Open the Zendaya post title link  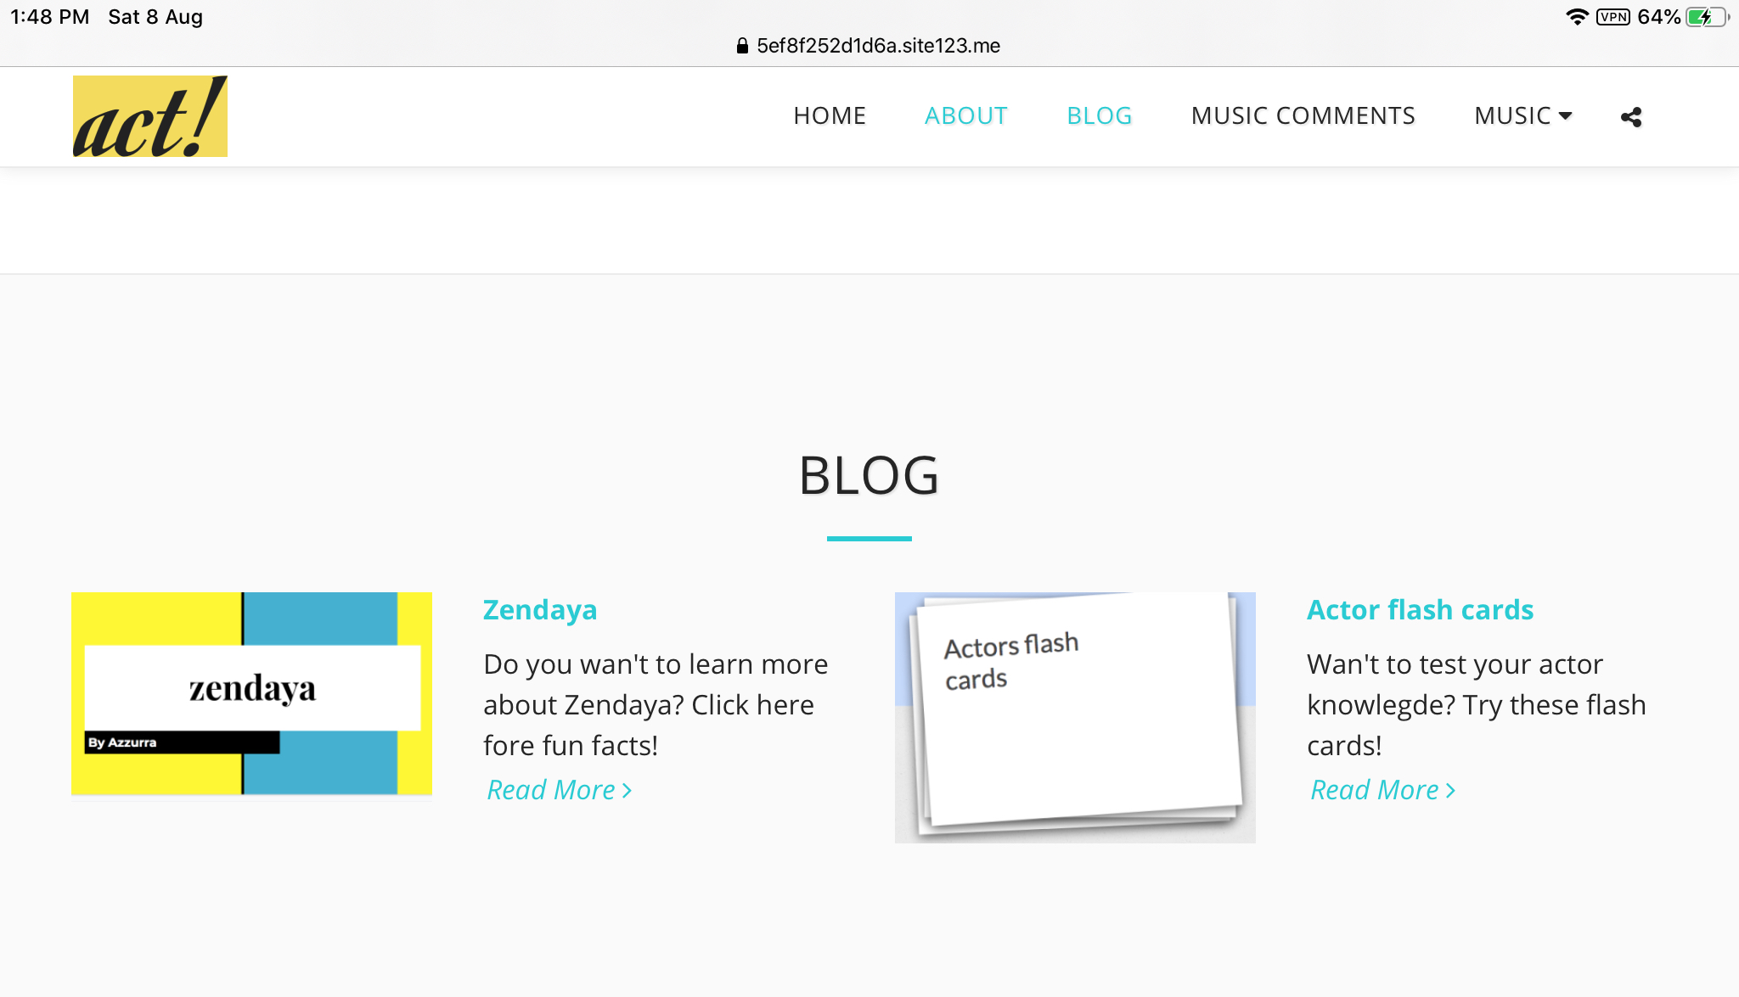(x=539, y=610)
